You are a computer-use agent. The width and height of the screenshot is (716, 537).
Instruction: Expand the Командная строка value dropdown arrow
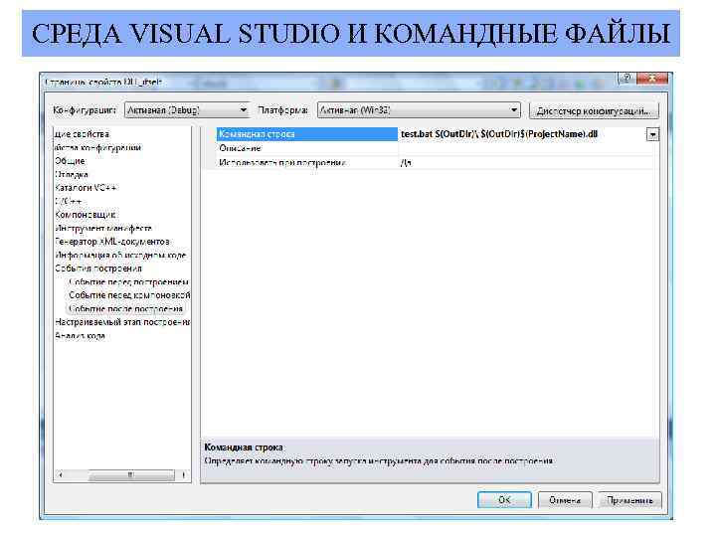(x=652, y=134)
